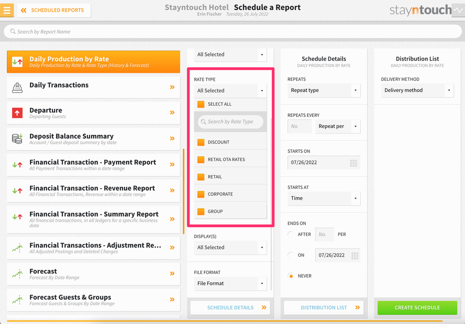The height and width of the screenshot is (324, 465).
Task: Toggle the CORPORATE rate type checkbox
Action: (x=201, y=194)
